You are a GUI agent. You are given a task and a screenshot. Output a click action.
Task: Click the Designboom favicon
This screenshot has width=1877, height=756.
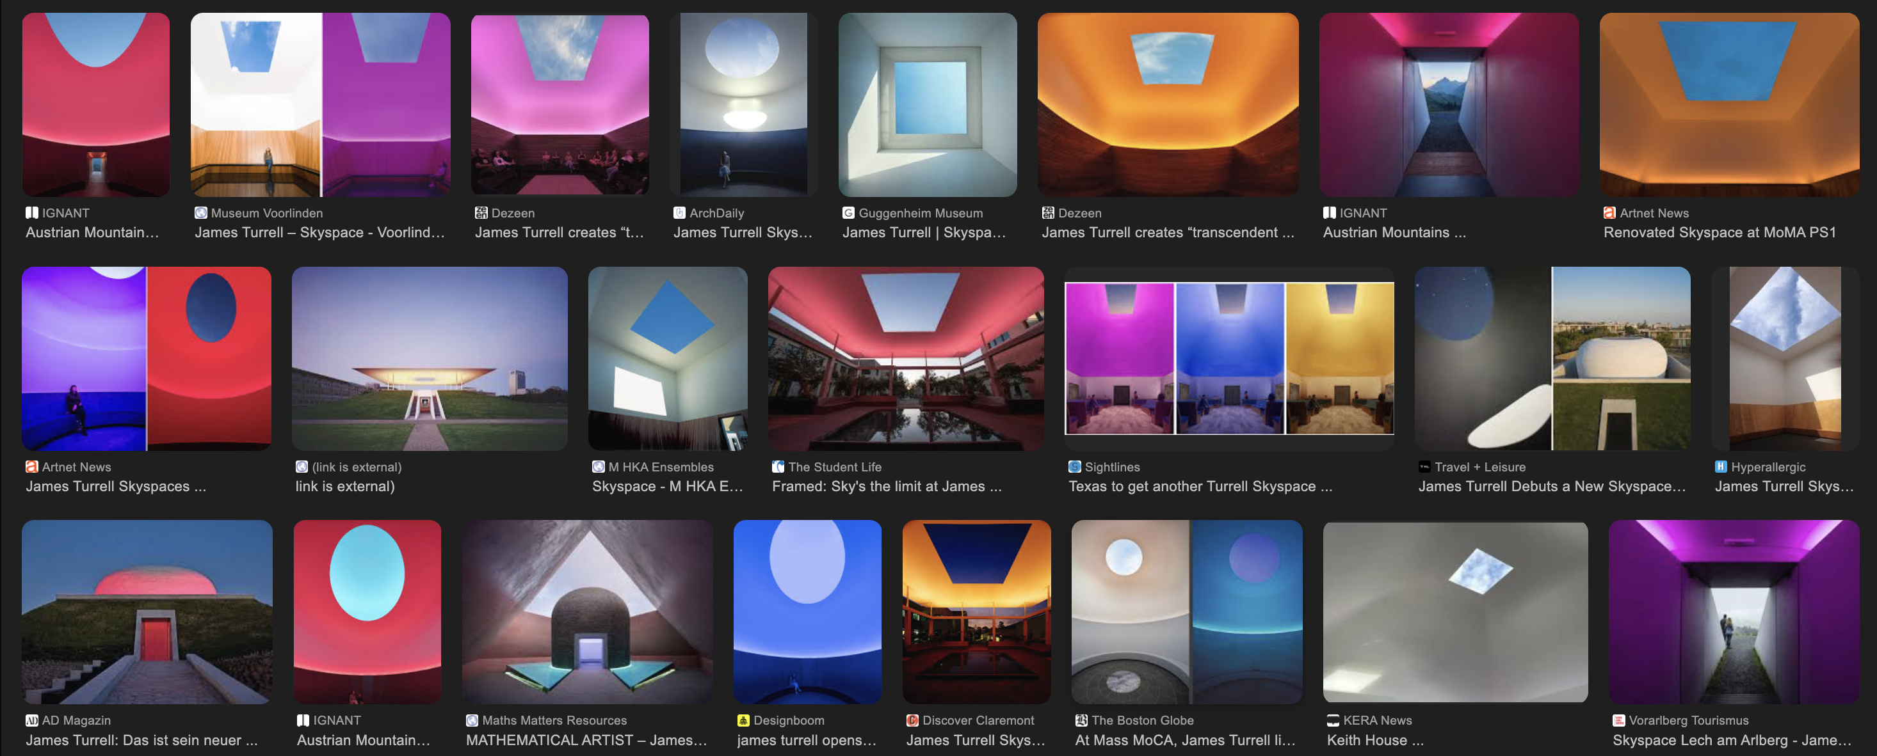click(743, 720)
